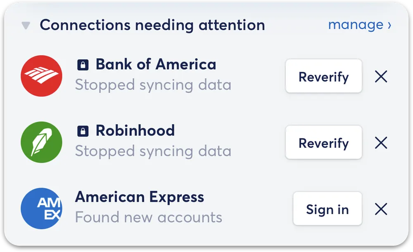
Task: Select the Robinhood name text
Action: pyautogui.click(x=135, y=131)
